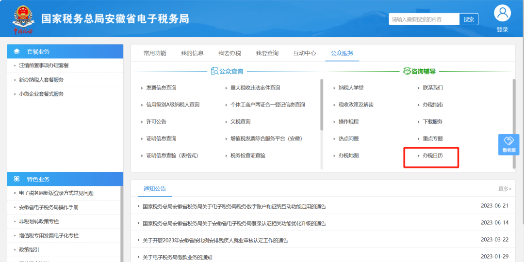524x262 pixels.
Task: Open 小微企业套餐式服务
Action: pos(41,94)
